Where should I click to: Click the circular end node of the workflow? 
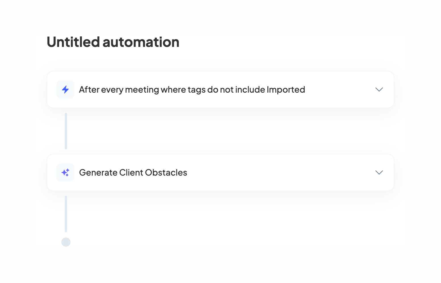pos(66,242)
